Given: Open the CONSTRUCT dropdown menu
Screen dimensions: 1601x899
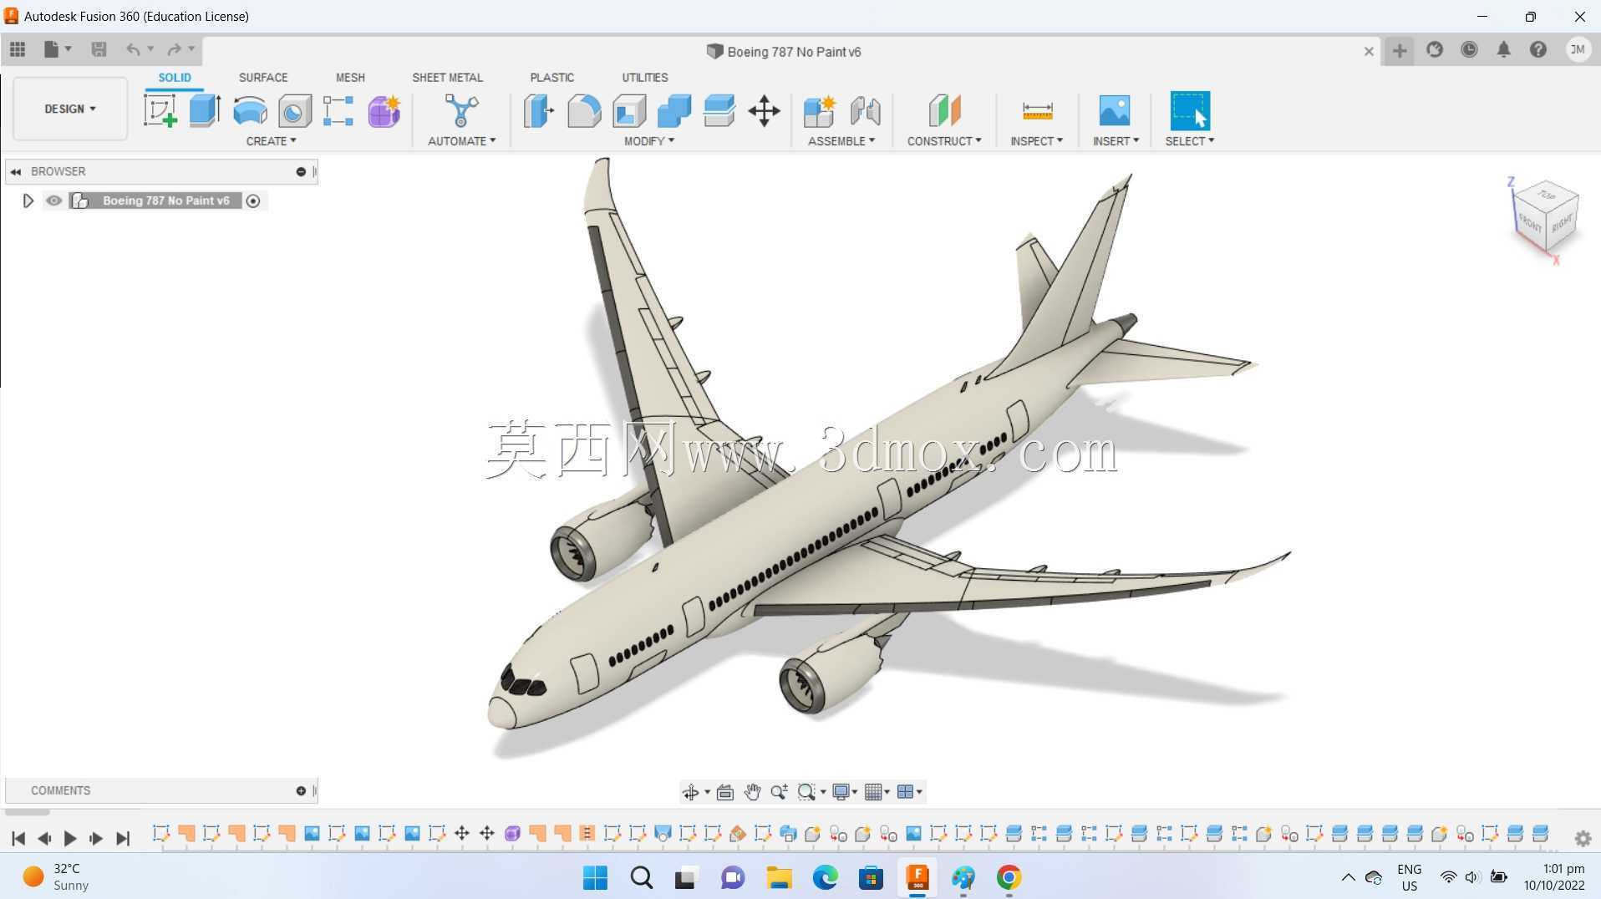Looking at the screenshot, I should pyautogui.click(x=944, y=141).
